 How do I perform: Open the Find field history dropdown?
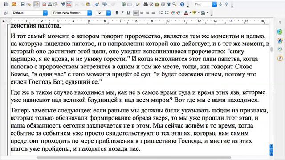click(x=215, y=4)
